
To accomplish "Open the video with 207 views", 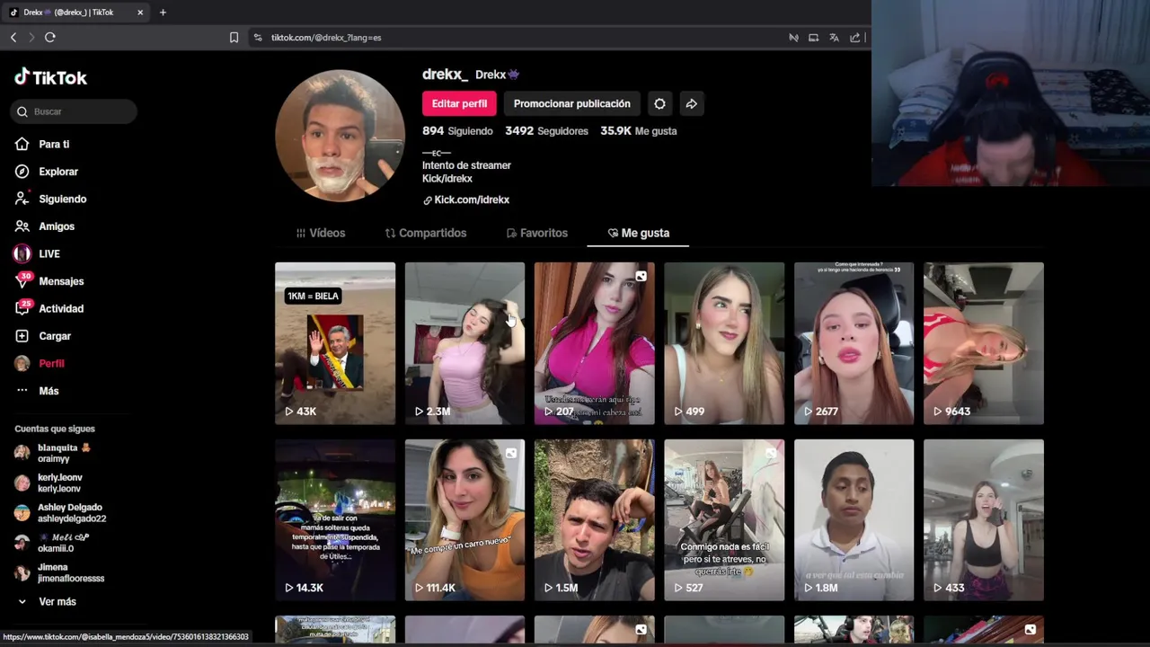I will pyautogui.click(x=595, y=343).
